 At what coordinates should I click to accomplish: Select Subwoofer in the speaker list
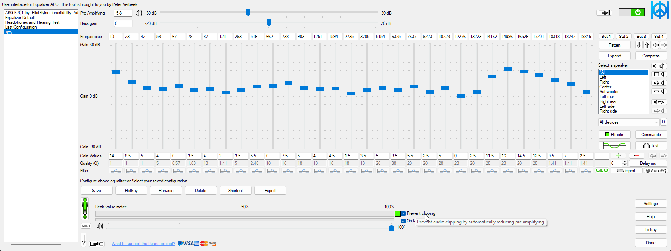tap(609, 92)
